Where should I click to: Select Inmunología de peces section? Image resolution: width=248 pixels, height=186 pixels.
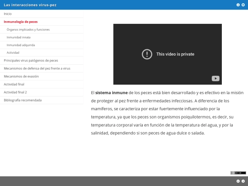pos(42,22)
